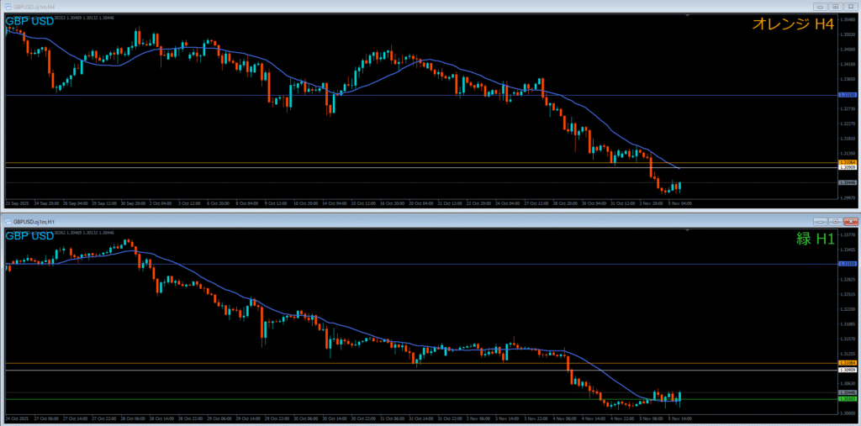
Task: Click the H1 chart window title bar
Action: click(420, 221)
